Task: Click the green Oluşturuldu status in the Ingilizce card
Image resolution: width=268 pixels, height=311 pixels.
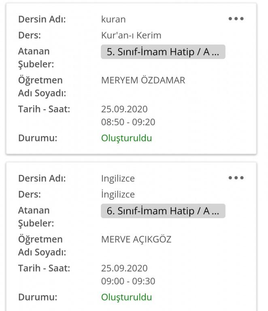Action: [x=126, y=297]
